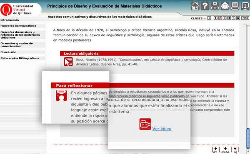Open class 6
Viewport: 250px width, 154px height.
(x=238, y=18)
